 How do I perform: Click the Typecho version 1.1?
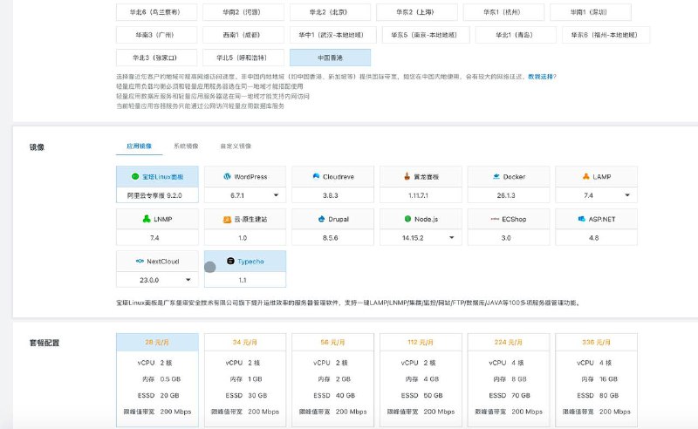[245, 280]
